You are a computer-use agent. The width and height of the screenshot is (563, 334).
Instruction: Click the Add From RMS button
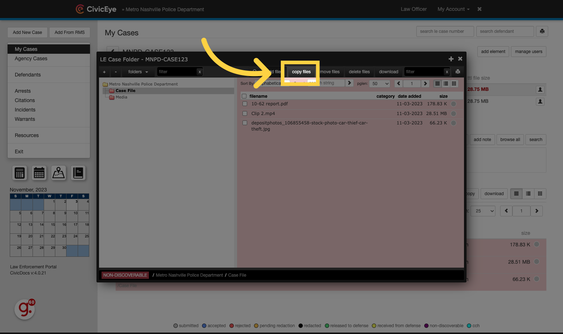[70, 32]
